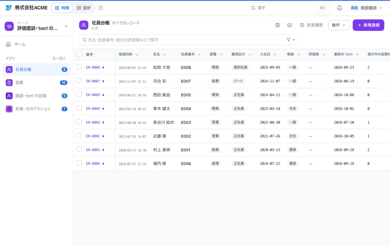The image size is (390, 246).
Task: Expand the space selector chevron
Action: point(66,26)
